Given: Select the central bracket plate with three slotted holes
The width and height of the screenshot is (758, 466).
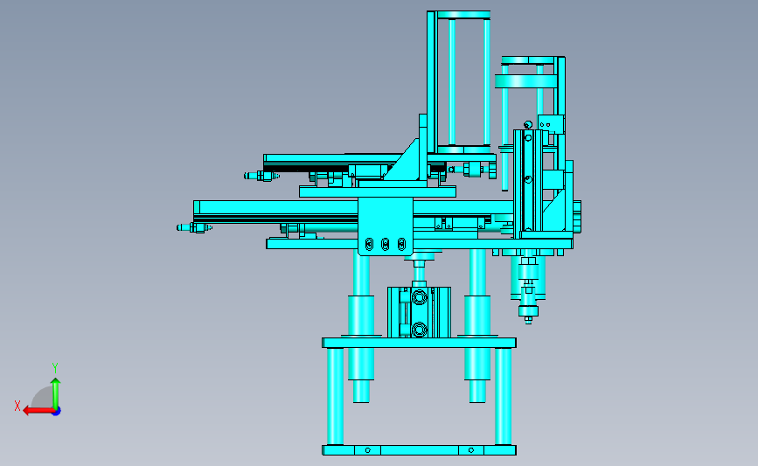Looking at the screenshot, I should coord(386,226).
